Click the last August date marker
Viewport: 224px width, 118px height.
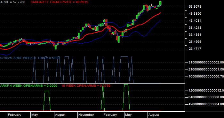click(x=154, y=115)
